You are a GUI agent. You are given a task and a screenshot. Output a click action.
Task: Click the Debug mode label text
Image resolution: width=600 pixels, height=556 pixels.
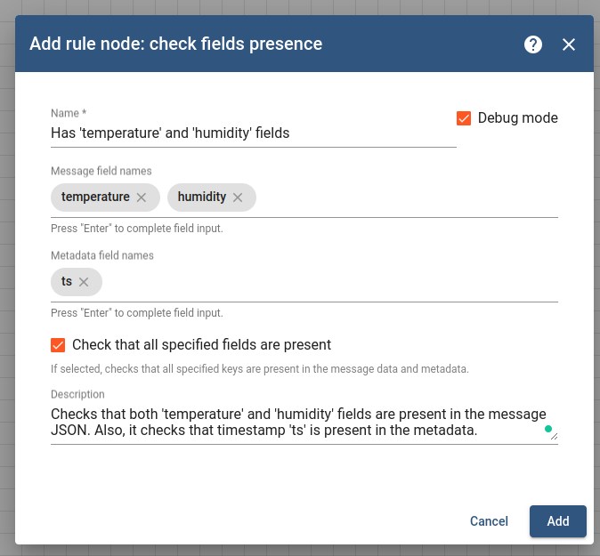[518, 118]
